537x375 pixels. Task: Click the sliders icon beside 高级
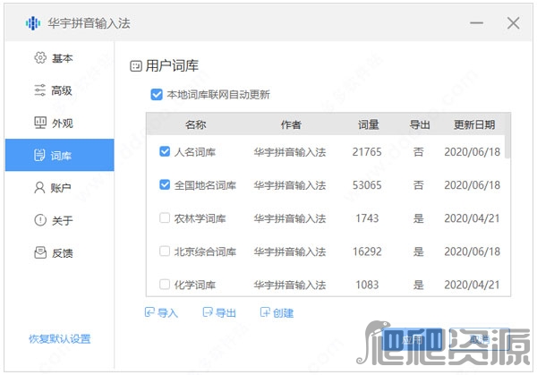39,90
